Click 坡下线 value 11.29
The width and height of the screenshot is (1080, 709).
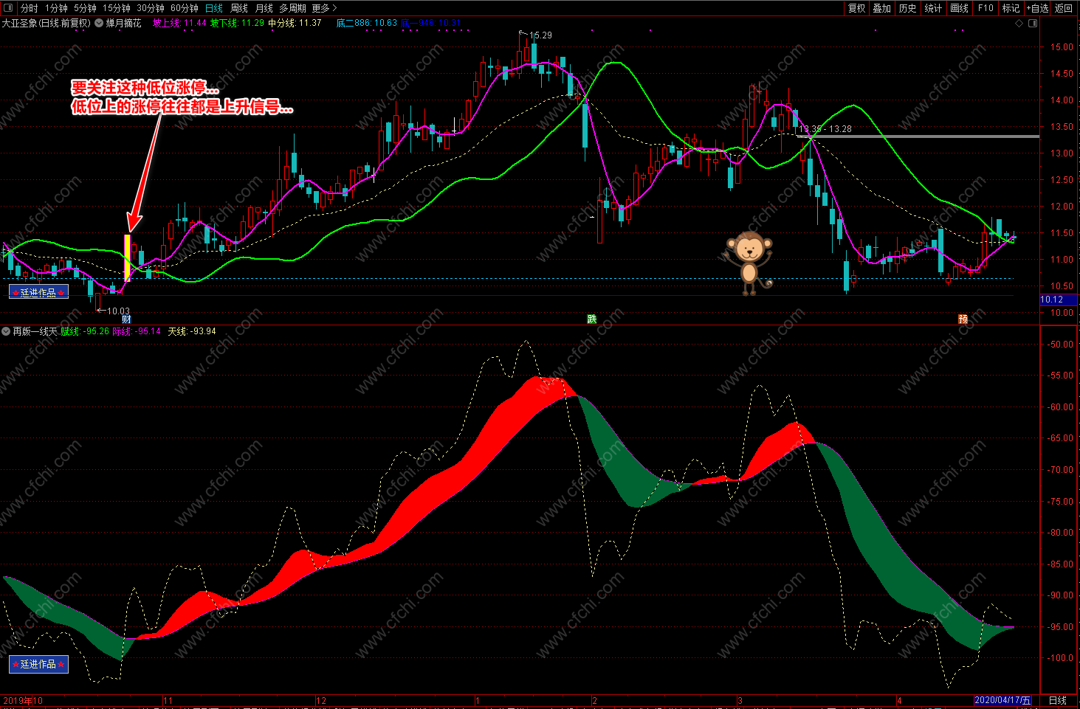tap(252, 23)
